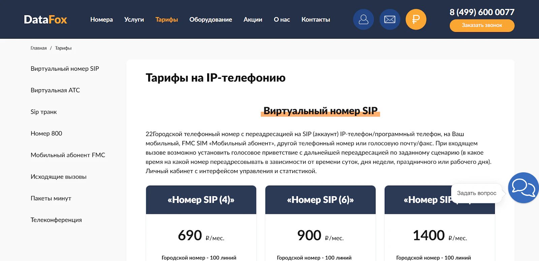The image size is (539, 261).
Task: Click the 900 ₽/мес. price
Action: (320, 235)
